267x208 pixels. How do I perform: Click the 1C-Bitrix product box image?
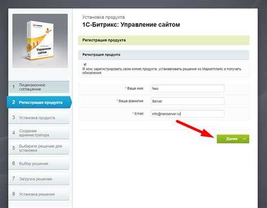pyautogui.click(x=40, y=41)
